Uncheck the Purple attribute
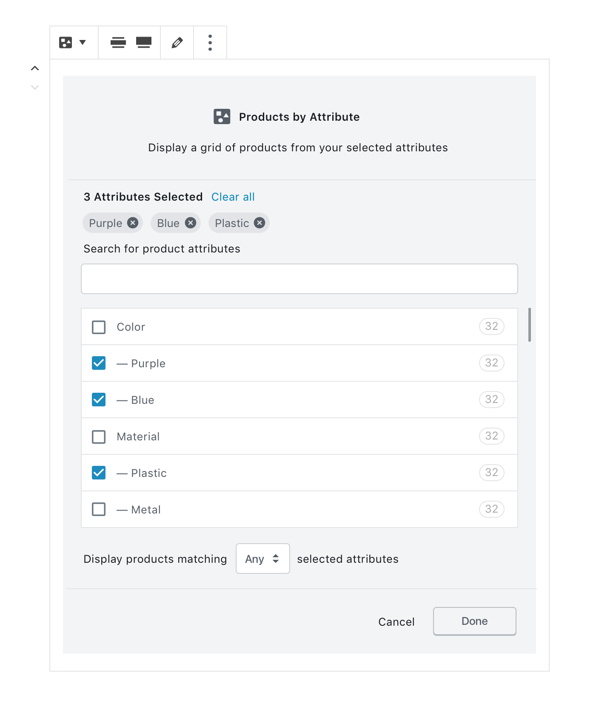 pyautogui.click(x=98, y=363)
